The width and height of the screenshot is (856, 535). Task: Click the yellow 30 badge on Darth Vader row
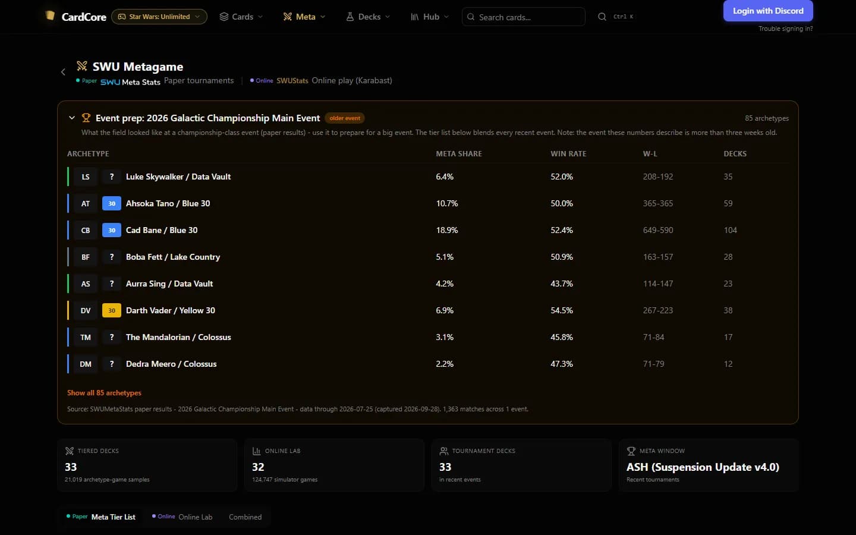coord(112,310)
